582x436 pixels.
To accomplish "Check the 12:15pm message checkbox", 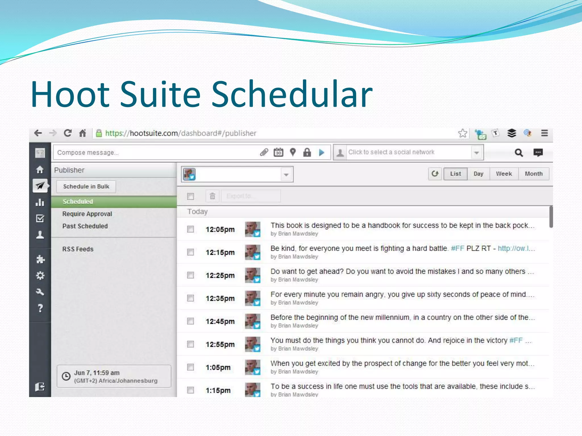I will click(x=190, y=252).
